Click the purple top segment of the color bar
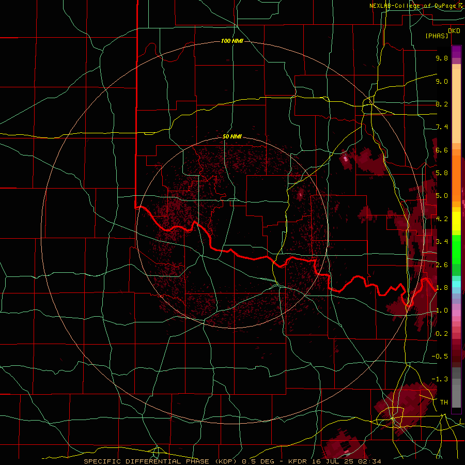Screen dimensions: 465x465 (456, 52)
